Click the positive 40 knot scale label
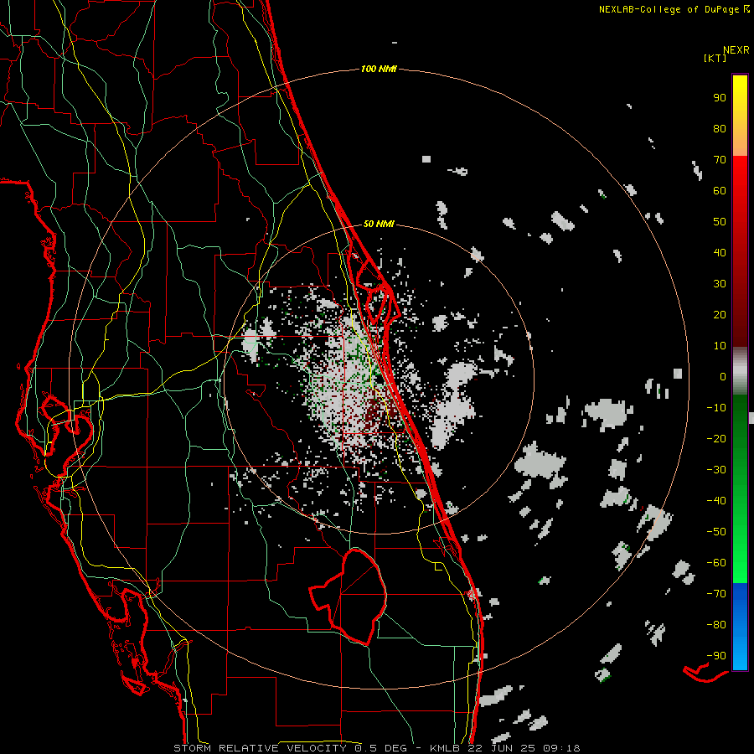This screenshot has width=754, height=754. pyautogui.click(x=720, y=253)
